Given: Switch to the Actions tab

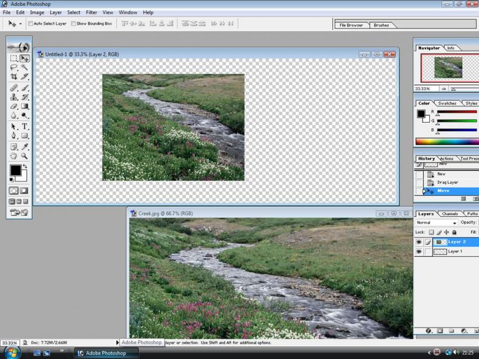Looking at the screenshot, I should (x=447, y=158).
